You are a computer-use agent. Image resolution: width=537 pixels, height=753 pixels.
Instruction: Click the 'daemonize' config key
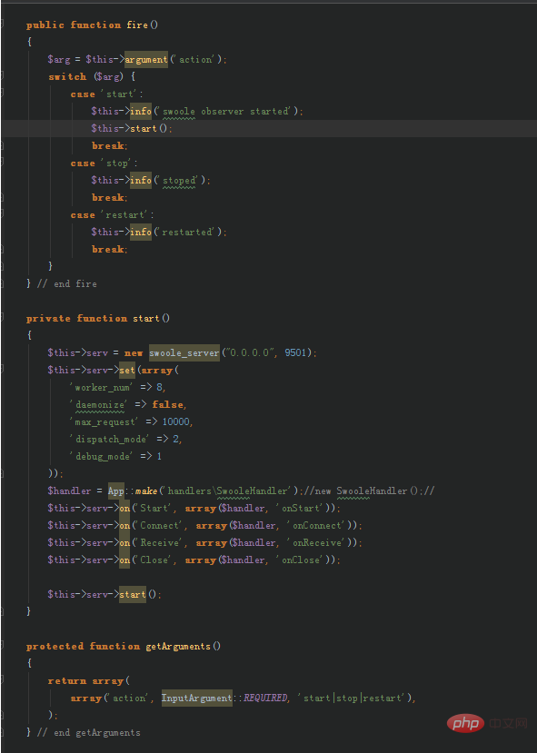(99, 404)
